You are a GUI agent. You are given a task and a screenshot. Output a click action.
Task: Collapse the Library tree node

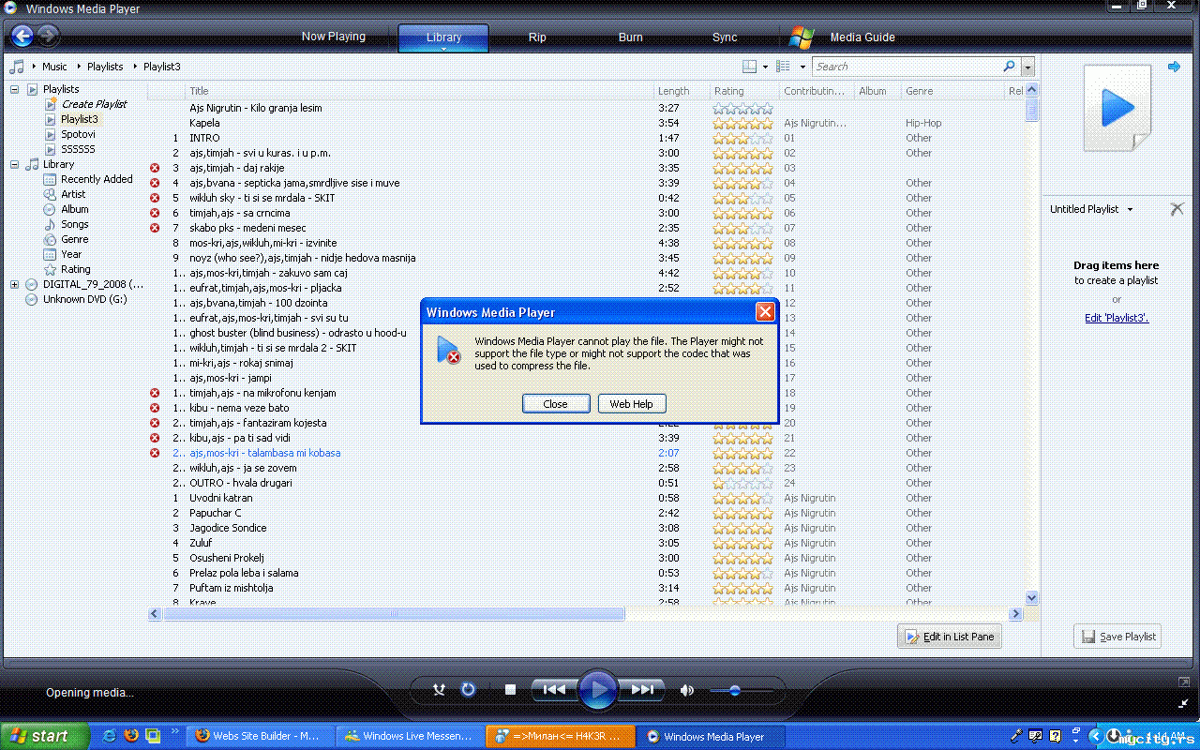pyautogui.click(x=15, y=164)
